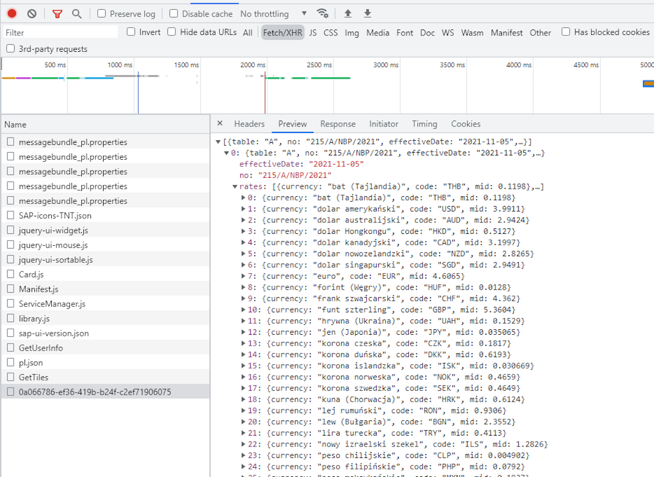Screen dimensions: 654x477
Task: Open the Timing tab
Action: click(x=425, y=124)
